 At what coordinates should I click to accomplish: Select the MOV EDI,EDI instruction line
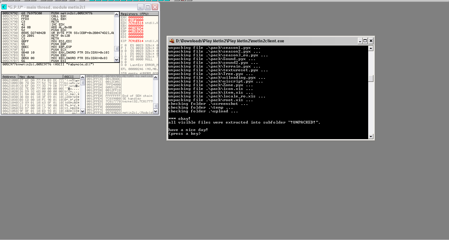click(58, 41)
